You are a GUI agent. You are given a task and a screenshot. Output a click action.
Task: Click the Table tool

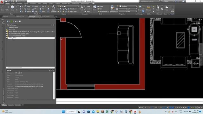point(87,11)
